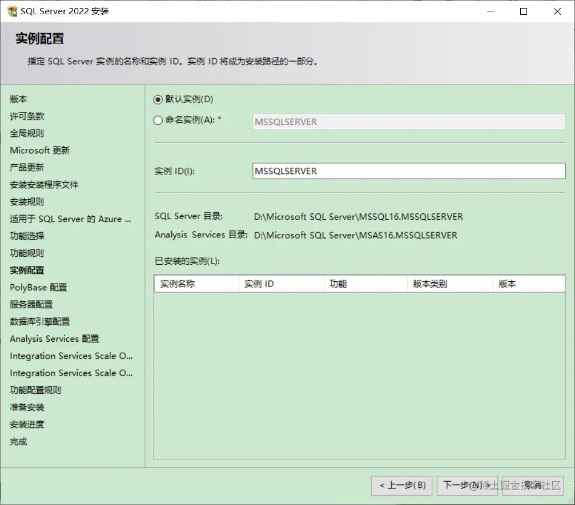Click the SQL Server 目录 path text

pyautogui.click(x=358, y=217)
